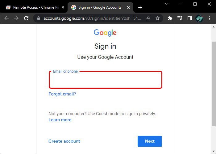
Task: Reload the current page
Action: 27,18
